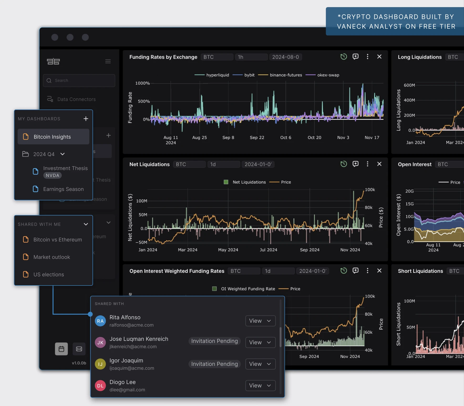Click Diogo Lee's View permission button
Image resolution: width=464 pixels, height=406 pixels.
coord(260,386)
